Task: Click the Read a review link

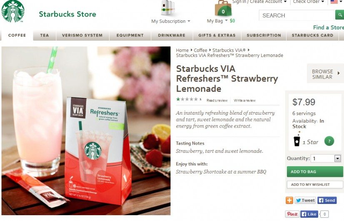Action: [x=217, y=101]
